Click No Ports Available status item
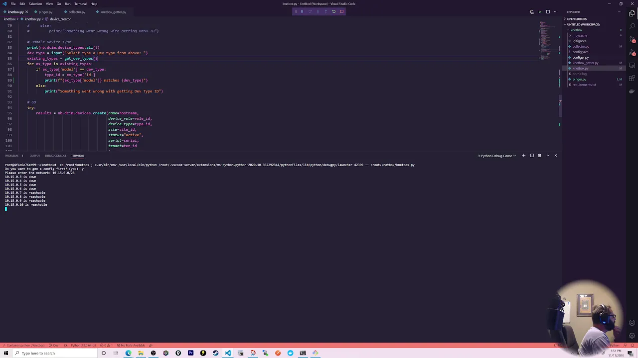This screenshot has width=638, height=358. (131, 346)
